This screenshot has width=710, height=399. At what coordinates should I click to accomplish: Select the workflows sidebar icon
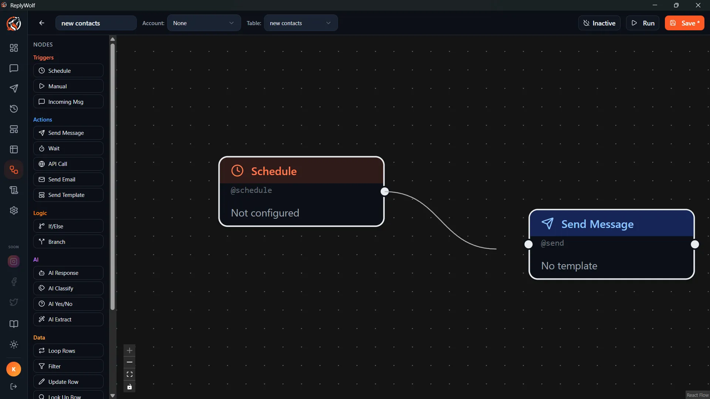(14, 170)
